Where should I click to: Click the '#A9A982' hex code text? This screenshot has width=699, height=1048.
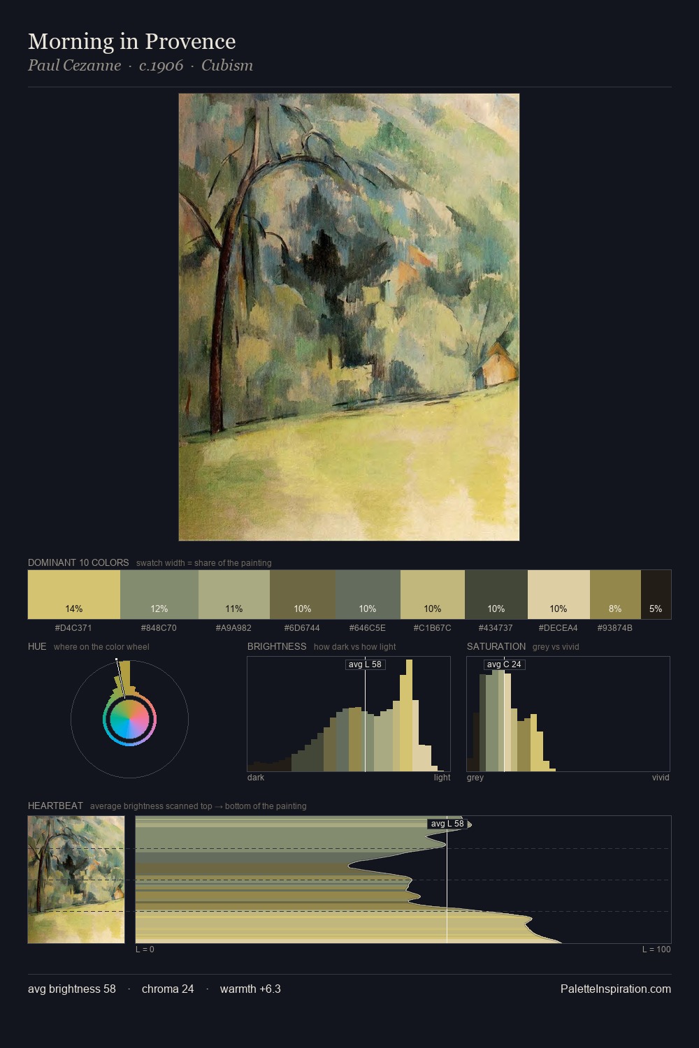coord(233,628)
